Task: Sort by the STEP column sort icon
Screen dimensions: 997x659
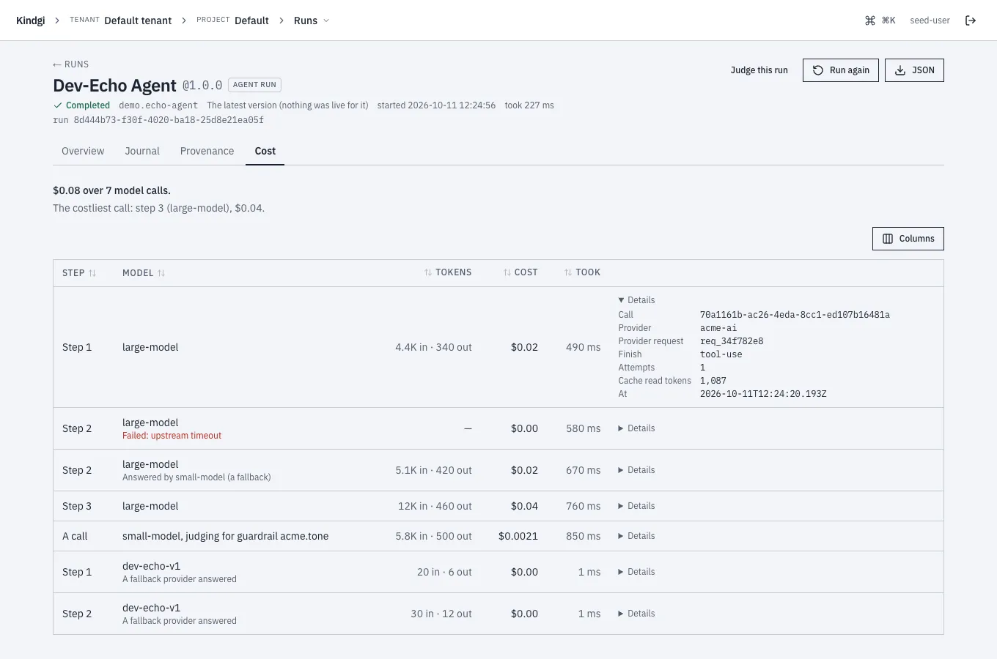Action: pyautogui.click(x=92, y=273)
